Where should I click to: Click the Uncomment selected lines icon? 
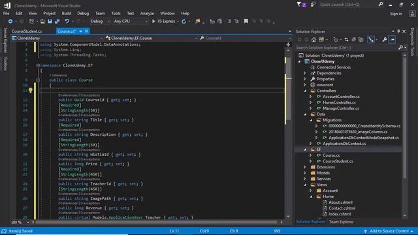[x=219, y=22]
